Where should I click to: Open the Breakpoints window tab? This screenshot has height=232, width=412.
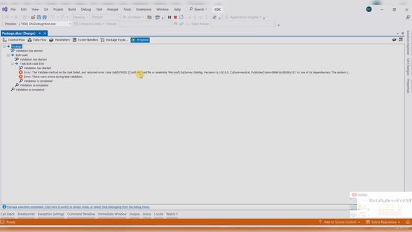pos(26,214)
